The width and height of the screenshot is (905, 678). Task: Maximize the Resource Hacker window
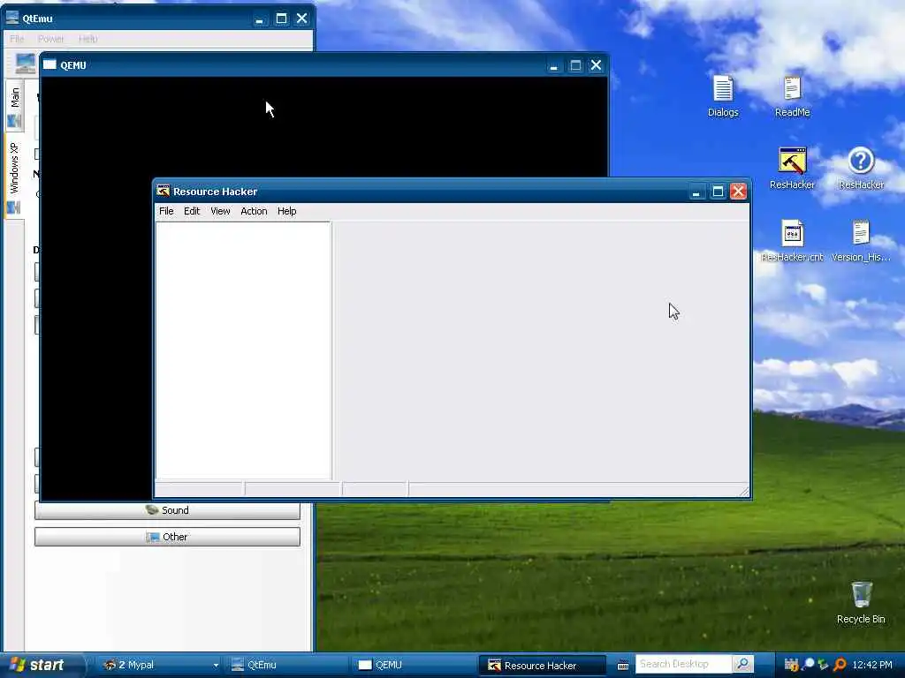pyautogui.click(x=718, y=192)
